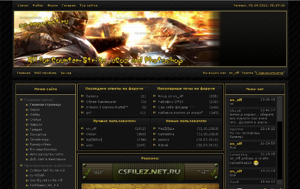Click the mini-chat scrollbar down arrow
The image size is (300, 189).
[279, 182]
